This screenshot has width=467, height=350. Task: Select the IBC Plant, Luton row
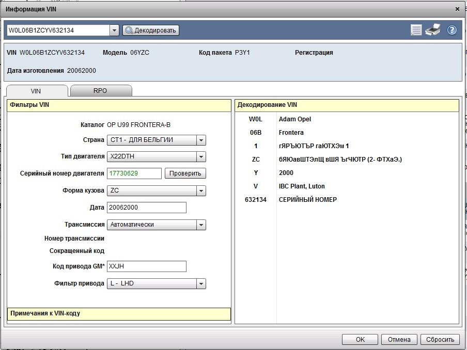point(347,186)
